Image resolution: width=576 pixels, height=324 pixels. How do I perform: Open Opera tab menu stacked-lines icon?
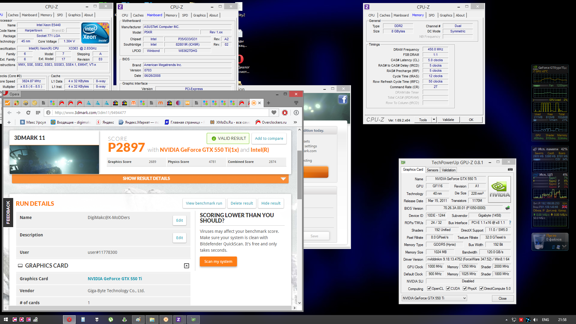tap(296, 103)
